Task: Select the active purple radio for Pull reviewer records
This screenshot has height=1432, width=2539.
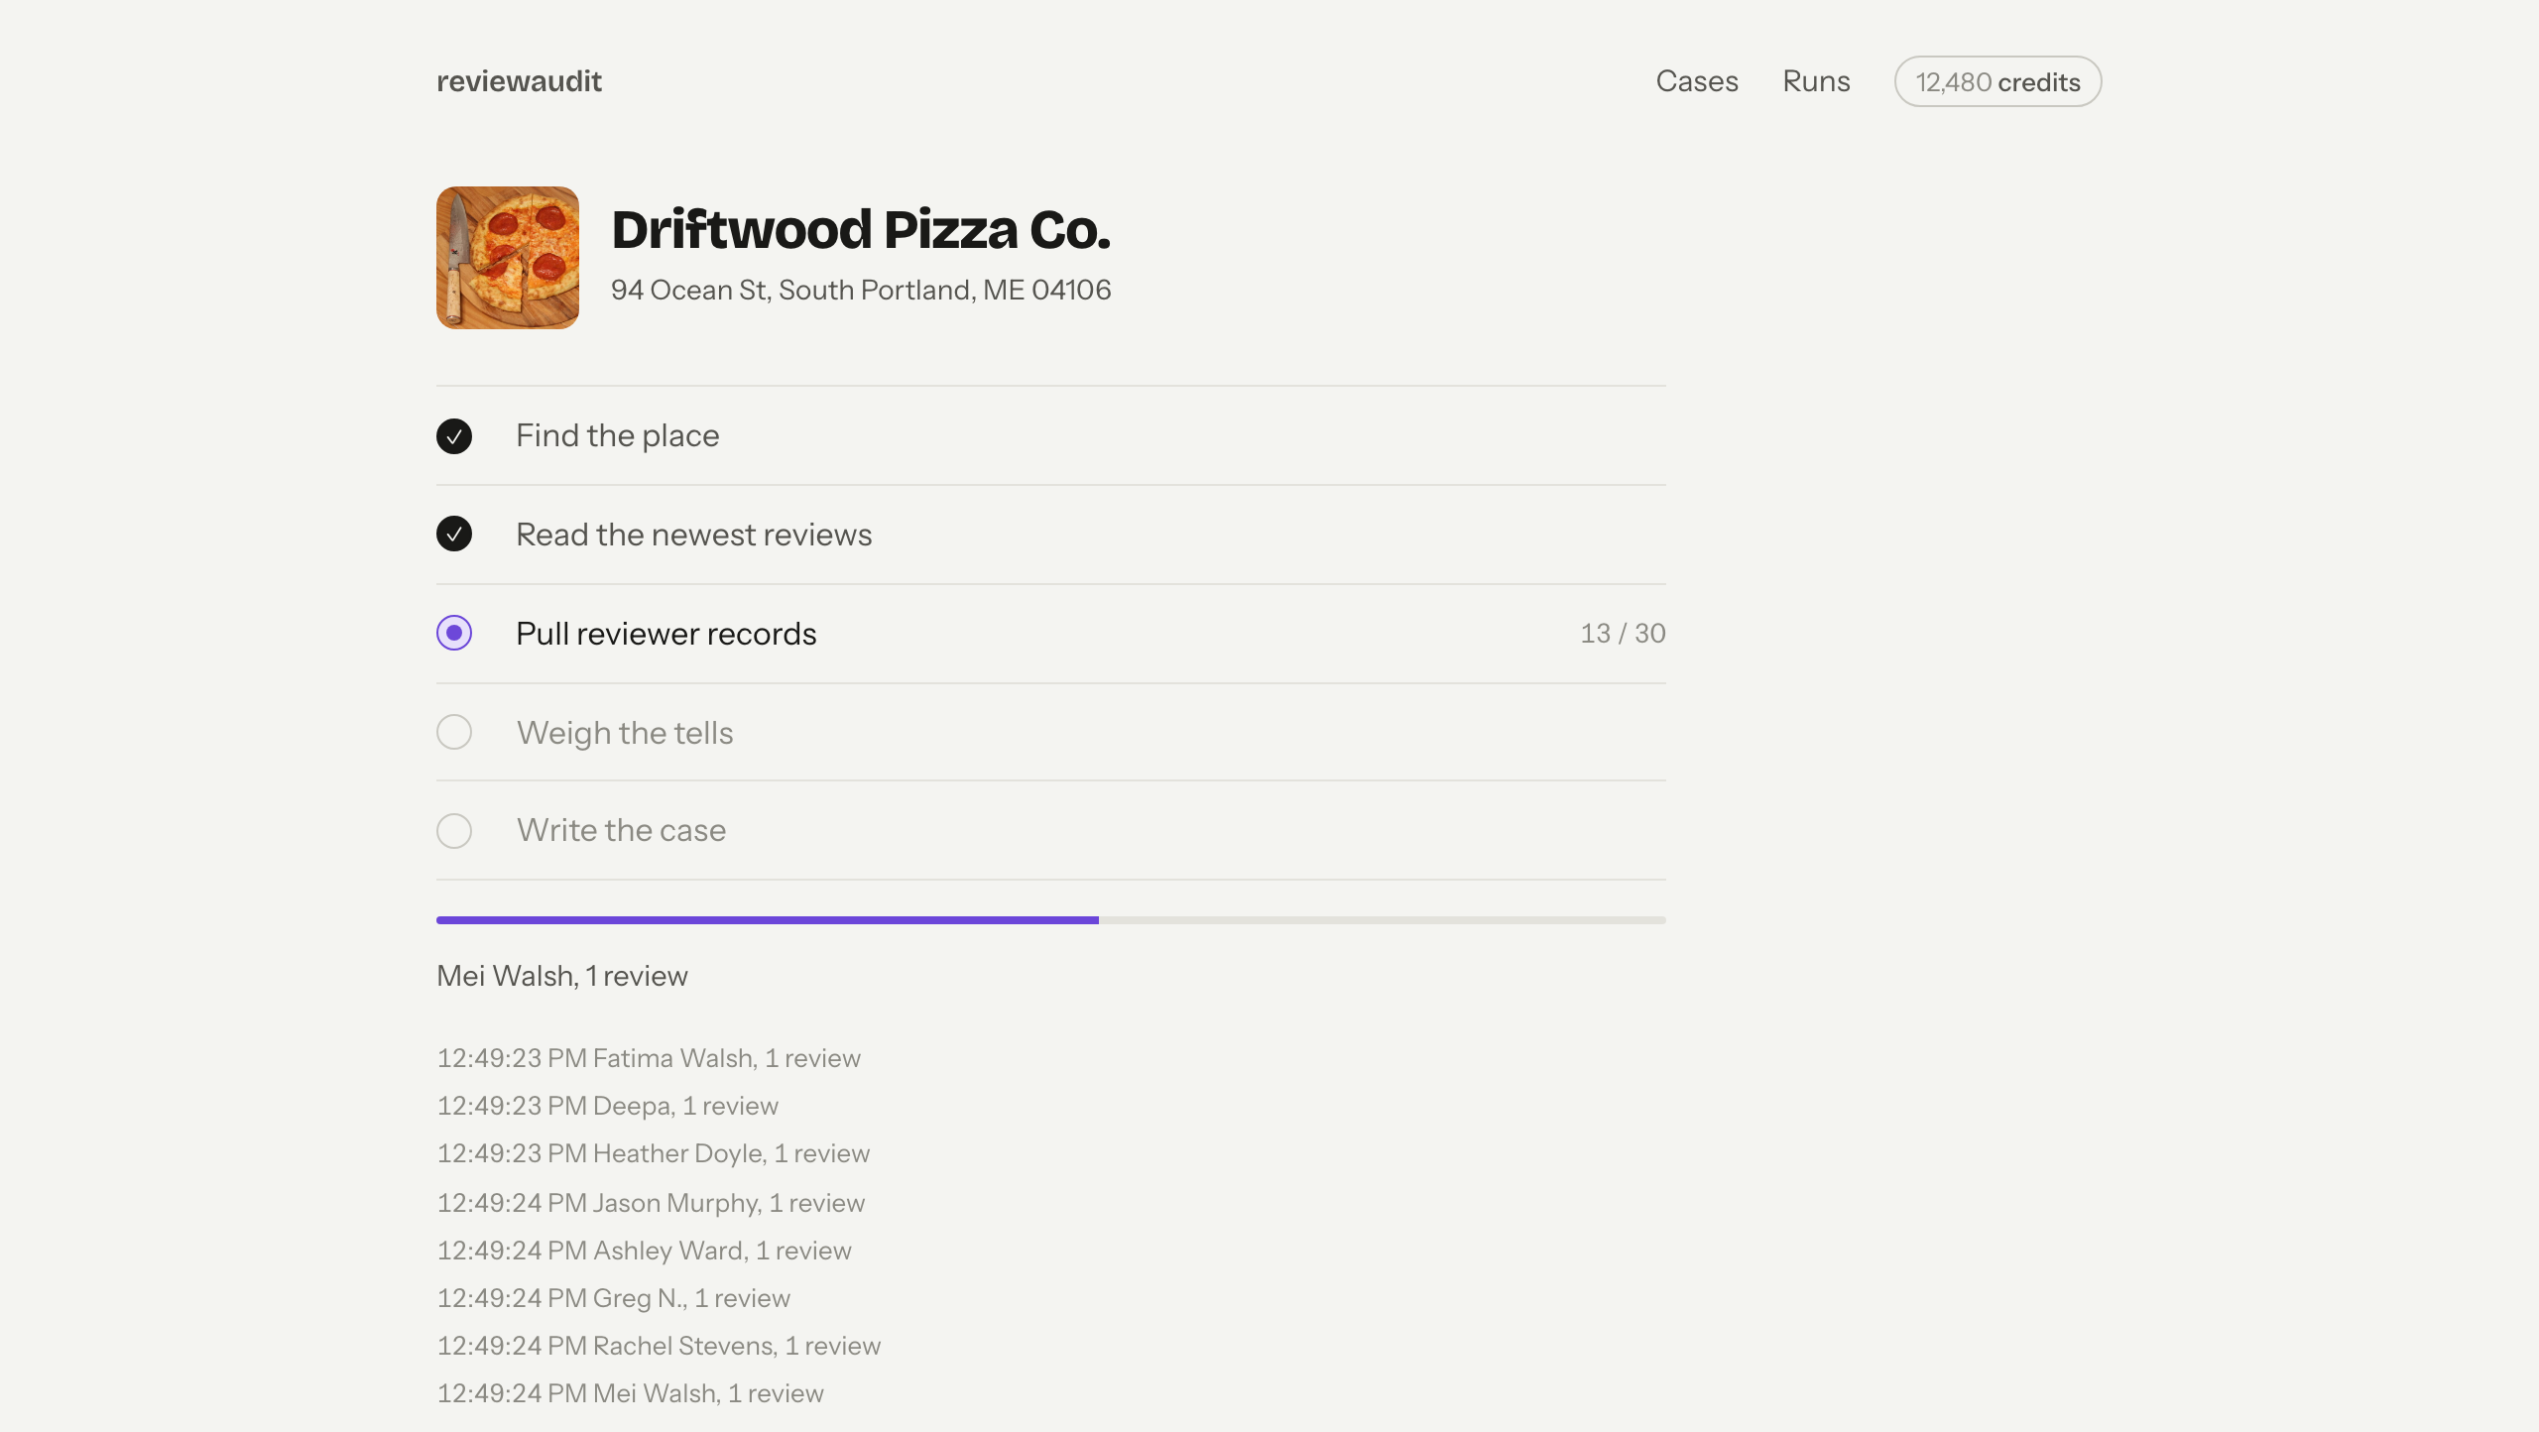Action: point(454,633)
